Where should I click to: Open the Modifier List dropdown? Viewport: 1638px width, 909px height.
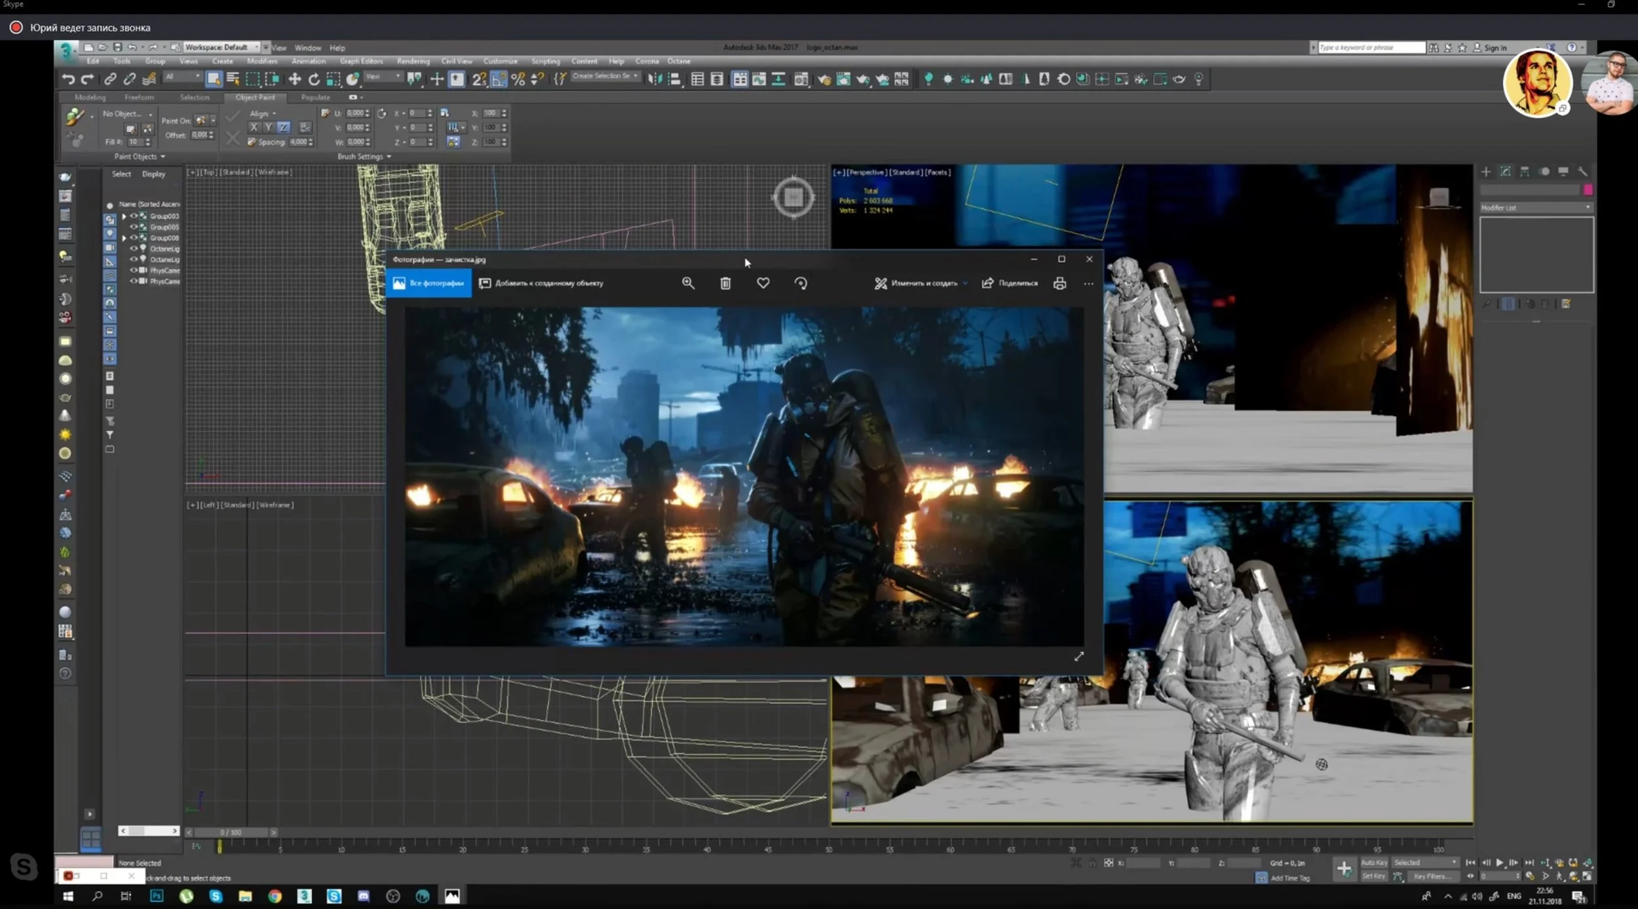(x=1536, y=208)
